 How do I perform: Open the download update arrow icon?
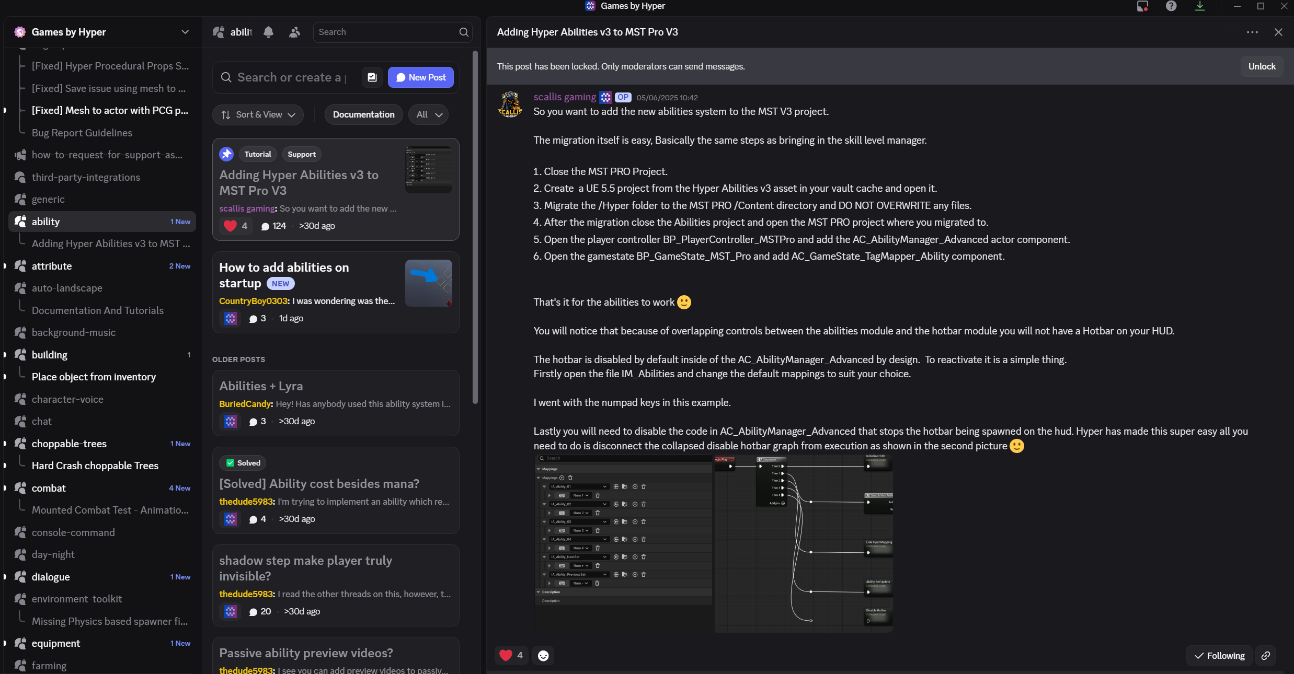tap(1200, 6)
